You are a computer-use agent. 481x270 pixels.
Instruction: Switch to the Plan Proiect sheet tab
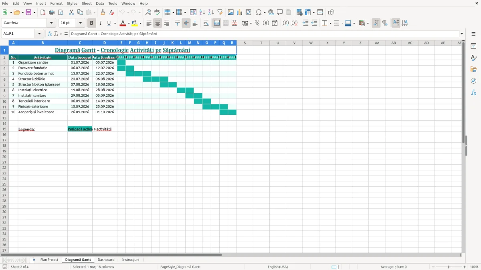tap(49, 260)
